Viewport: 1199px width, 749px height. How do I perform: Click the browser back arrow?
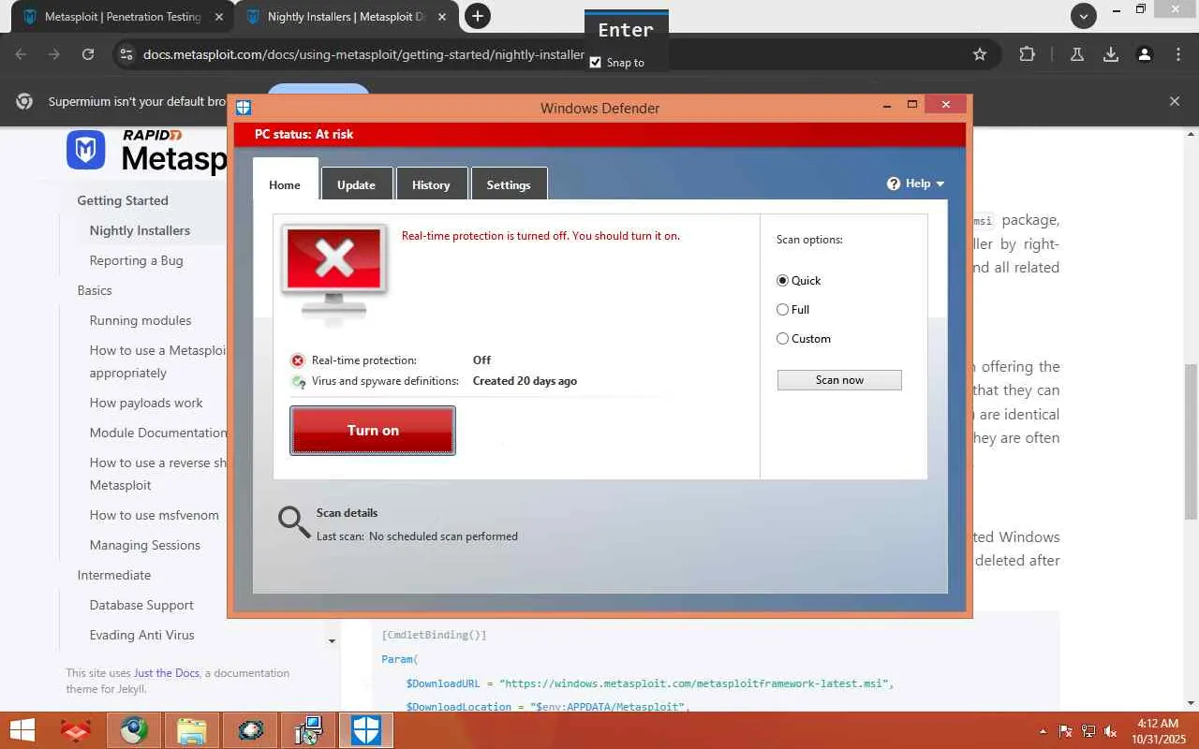(x=22, y=54)
